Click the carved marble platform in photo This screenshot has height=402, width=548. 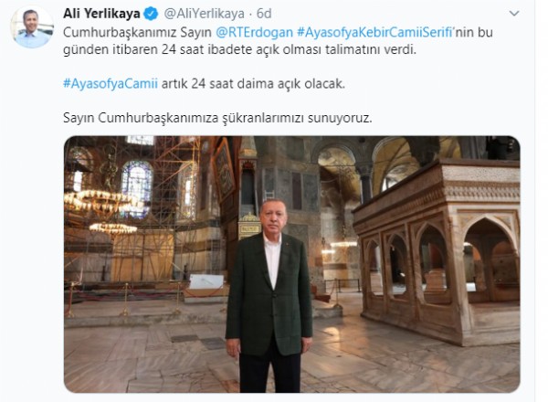point(437,251)
